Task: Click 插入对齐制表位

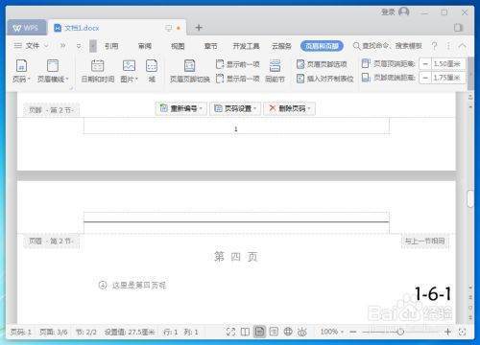Action: pos(324,79)
